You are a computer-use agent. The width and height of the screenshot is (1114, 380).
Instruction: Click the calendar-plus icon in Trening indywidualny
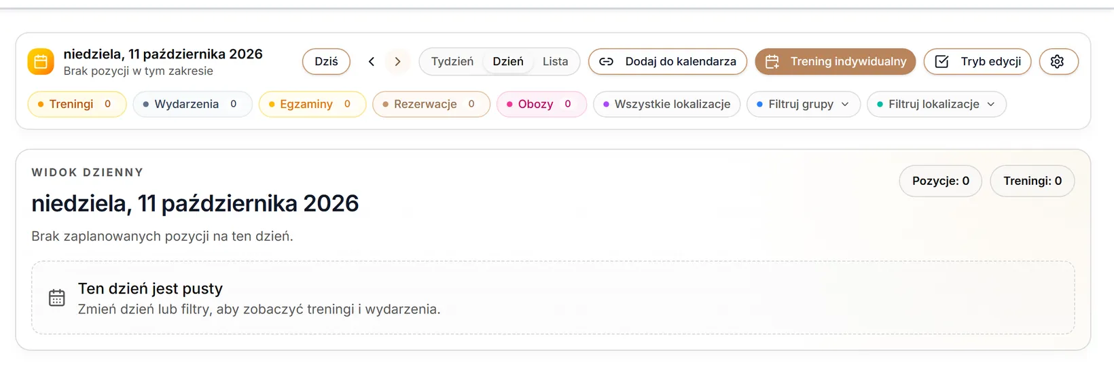tap(772, 62)
